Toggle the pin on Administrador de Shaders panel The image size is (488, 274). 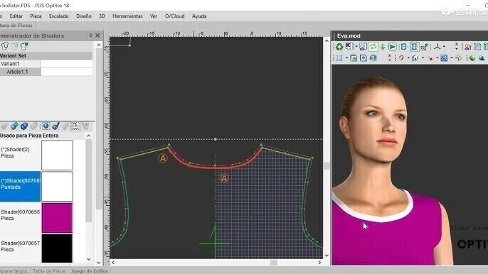coord(90,35)
